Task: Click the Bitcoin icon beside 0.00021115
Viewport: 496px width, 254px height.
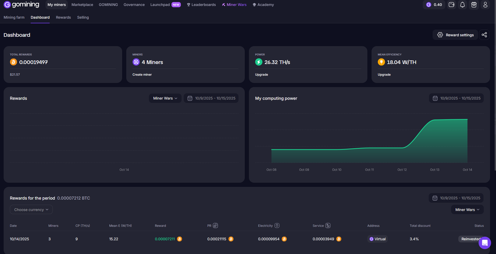Action: click(x=231, y=239)
